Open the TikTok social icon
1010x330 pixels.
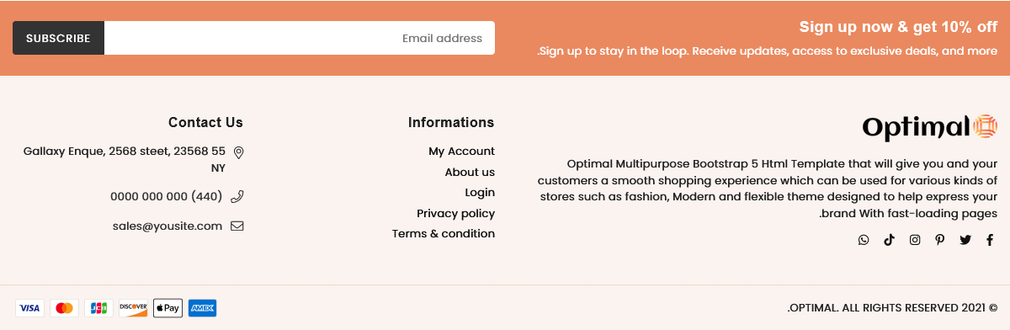point(889,240)
